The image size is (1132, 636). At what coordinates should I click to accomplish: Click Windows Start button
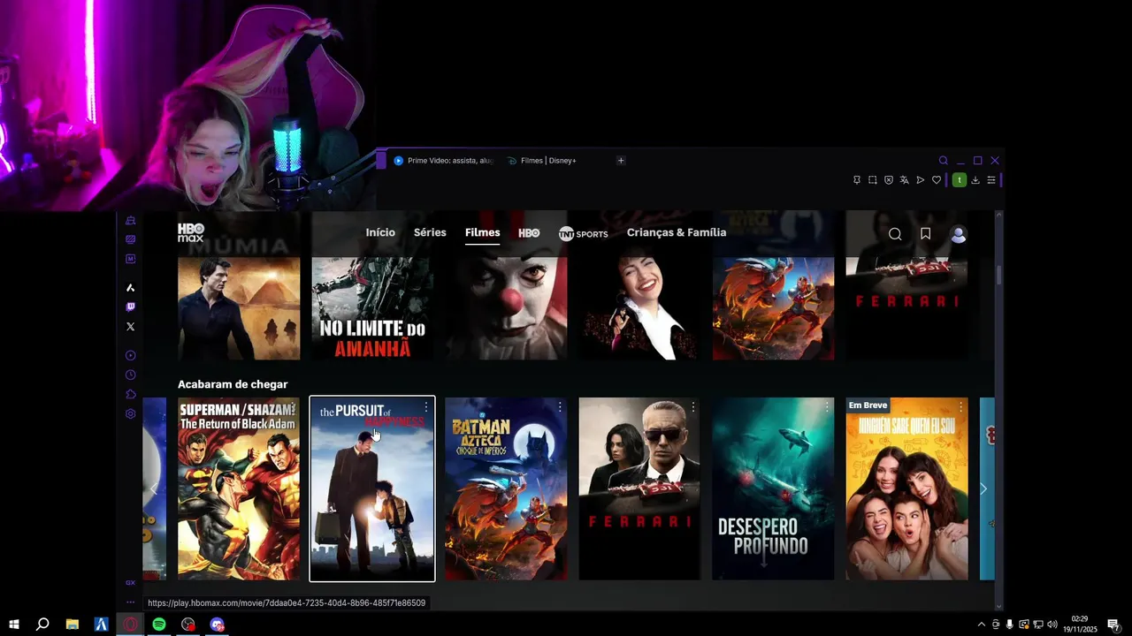tap(13, 625)
